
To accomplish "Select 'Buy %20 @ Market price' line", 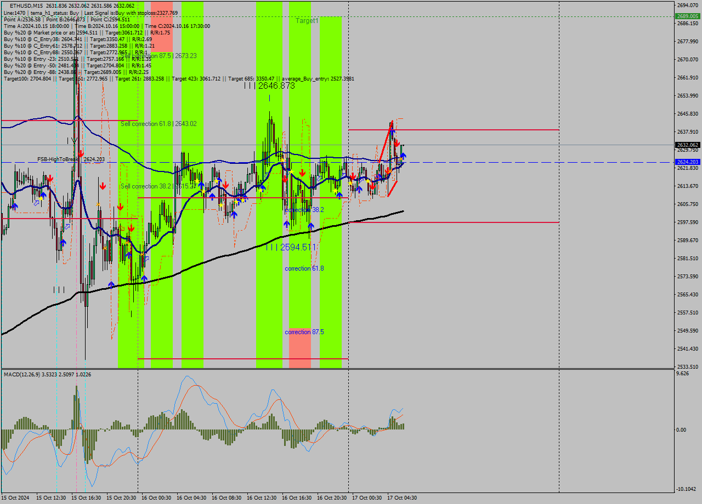I will coord(88,32).
